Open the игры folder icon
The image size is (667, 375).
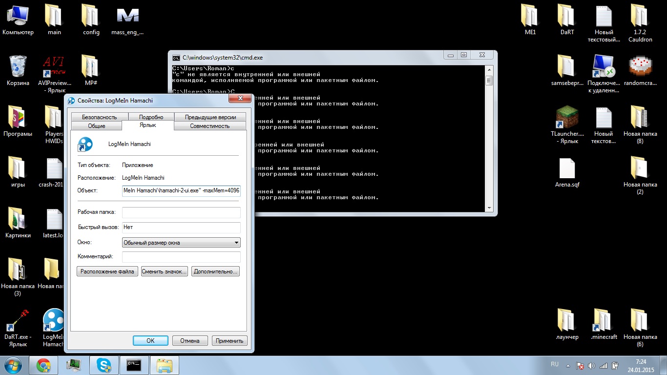coord(18,172)
